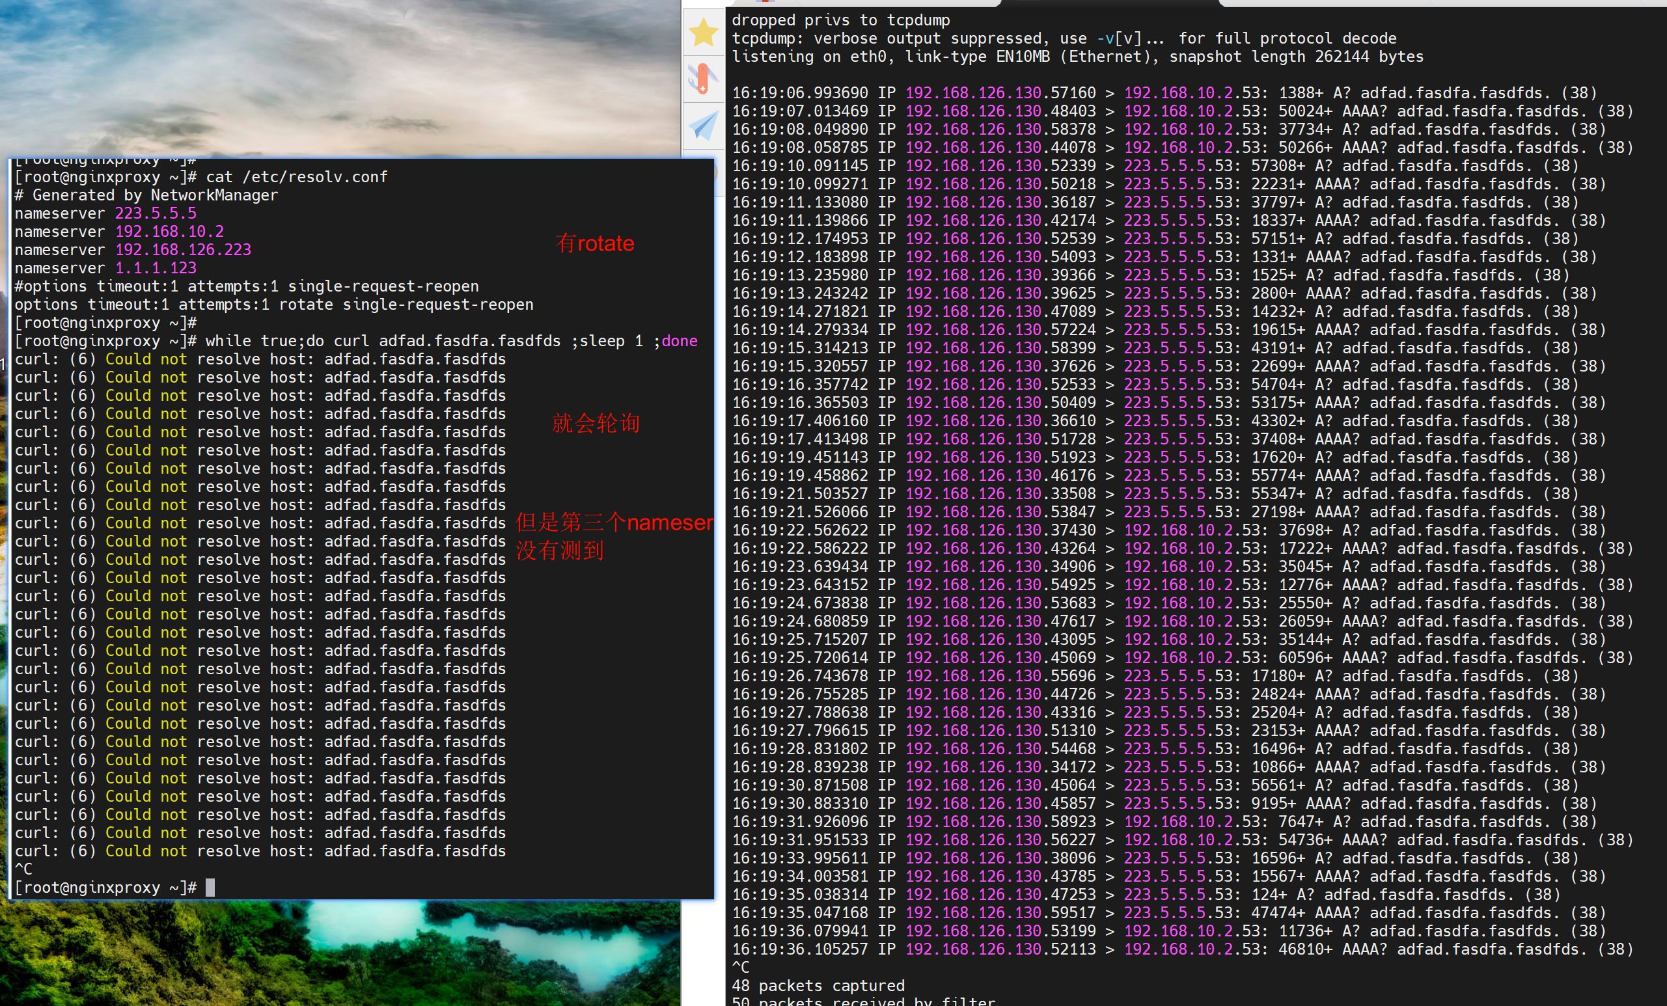Screen dimensions: 1667x1006
Task: Click the cursor at the nginxproxy prompt
Action: point(210,887)
